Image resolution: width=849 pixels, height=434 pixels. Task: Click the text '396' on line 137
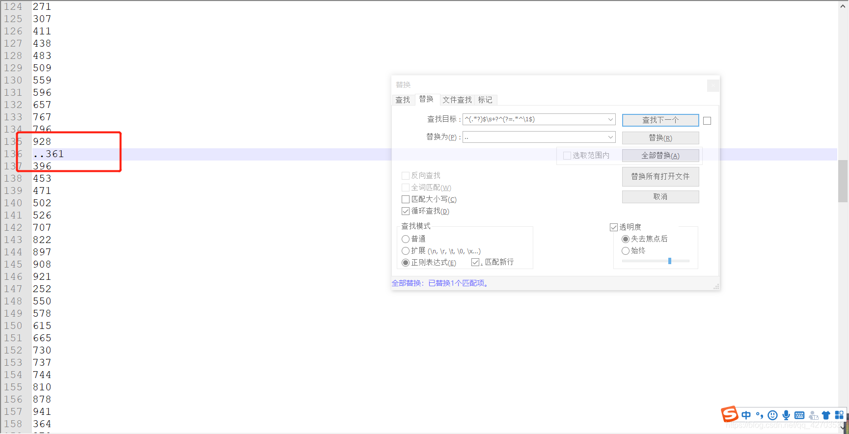42,166
